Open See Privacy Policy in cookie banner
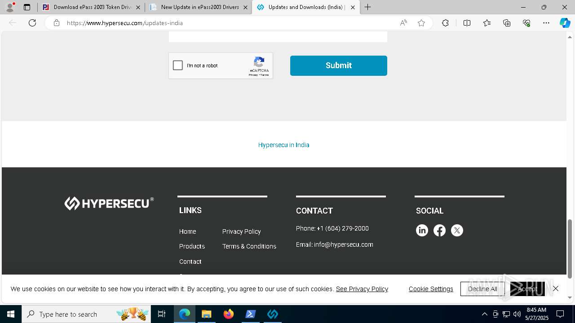Image resolution: width=575 pixels, height=323 pixels. pos(362,289)
